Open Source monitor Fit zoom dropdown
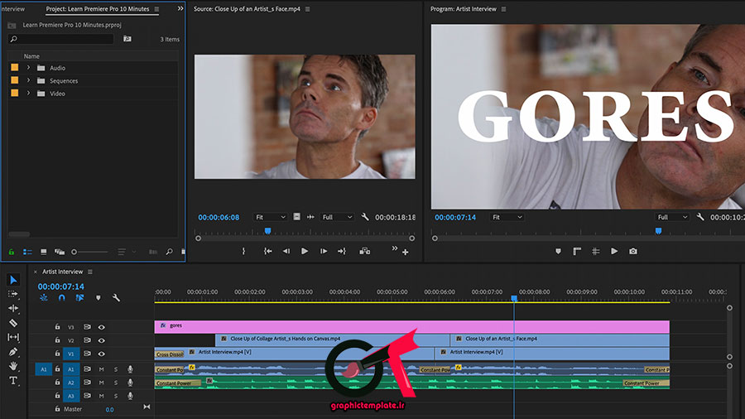This screenshot has height=419, width=745. pos(271,217)
